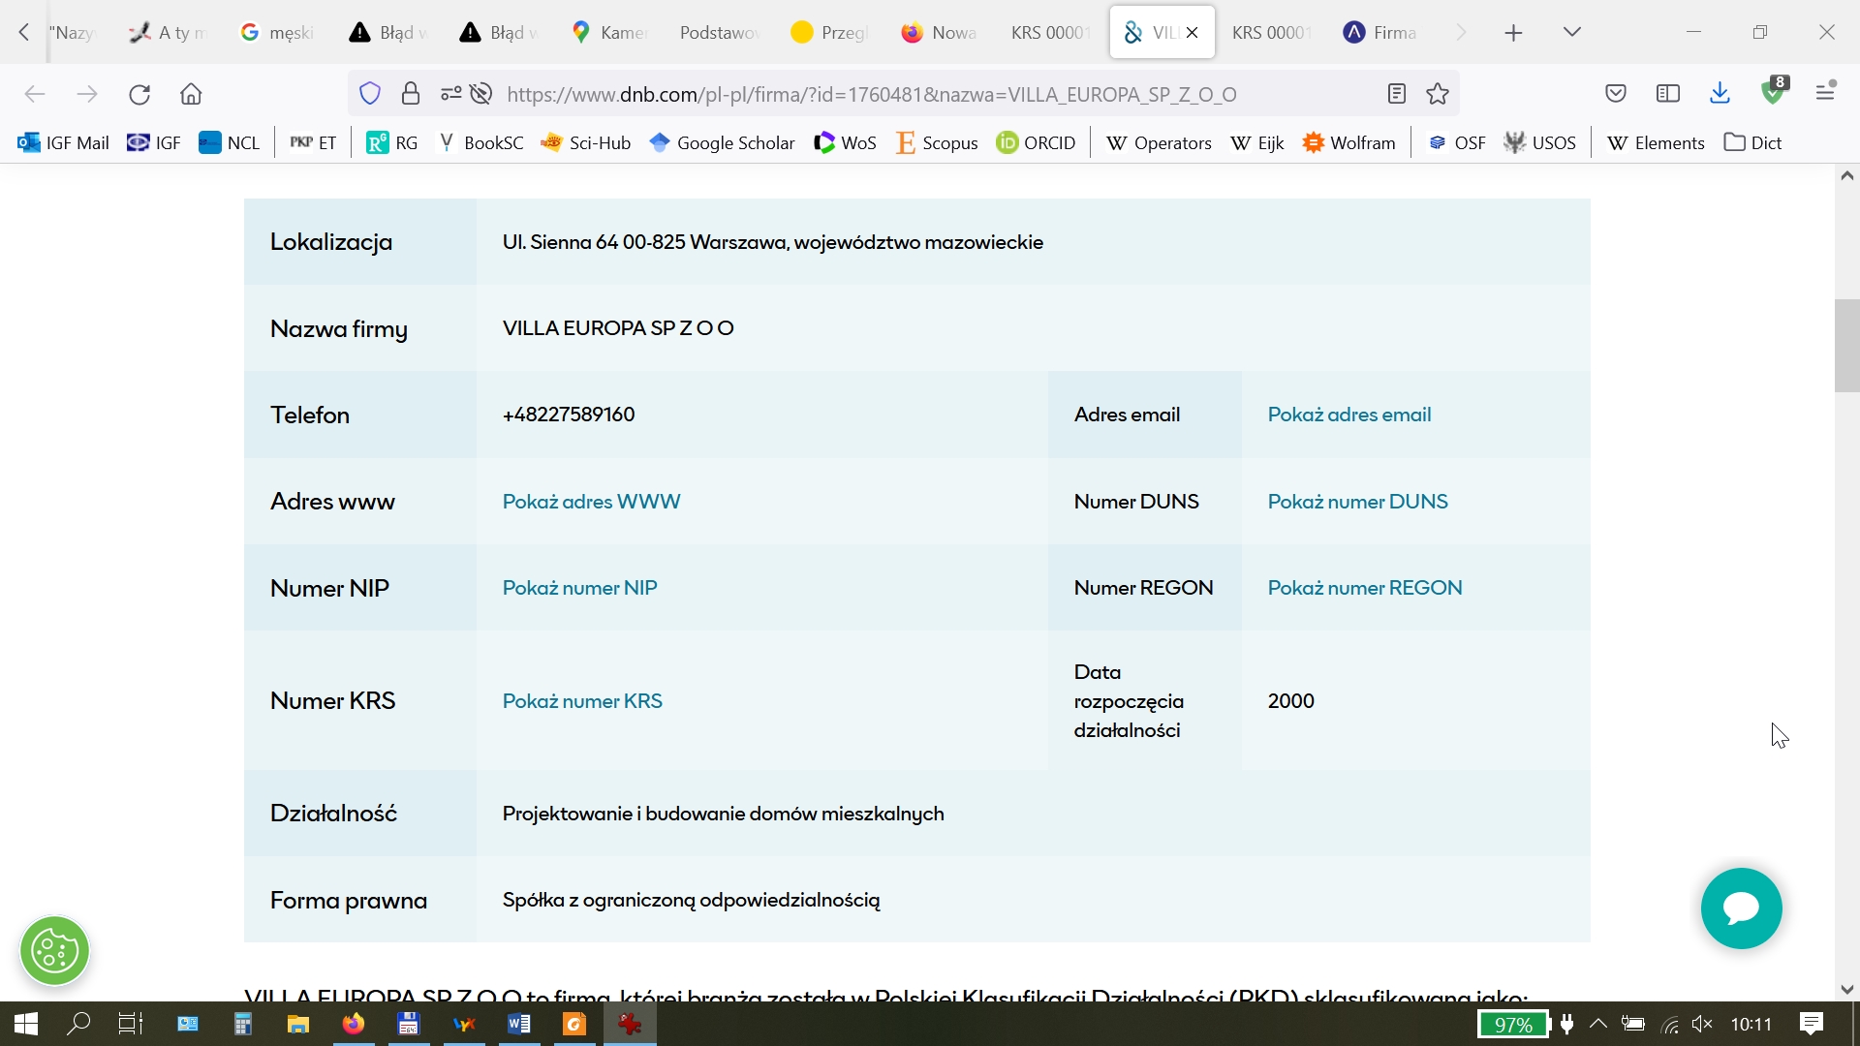Image resolution: width=1860 pixels, height=1046 pixels.
Task: Toggle reader view icon in the address bar
Action: coord(1396,94)
